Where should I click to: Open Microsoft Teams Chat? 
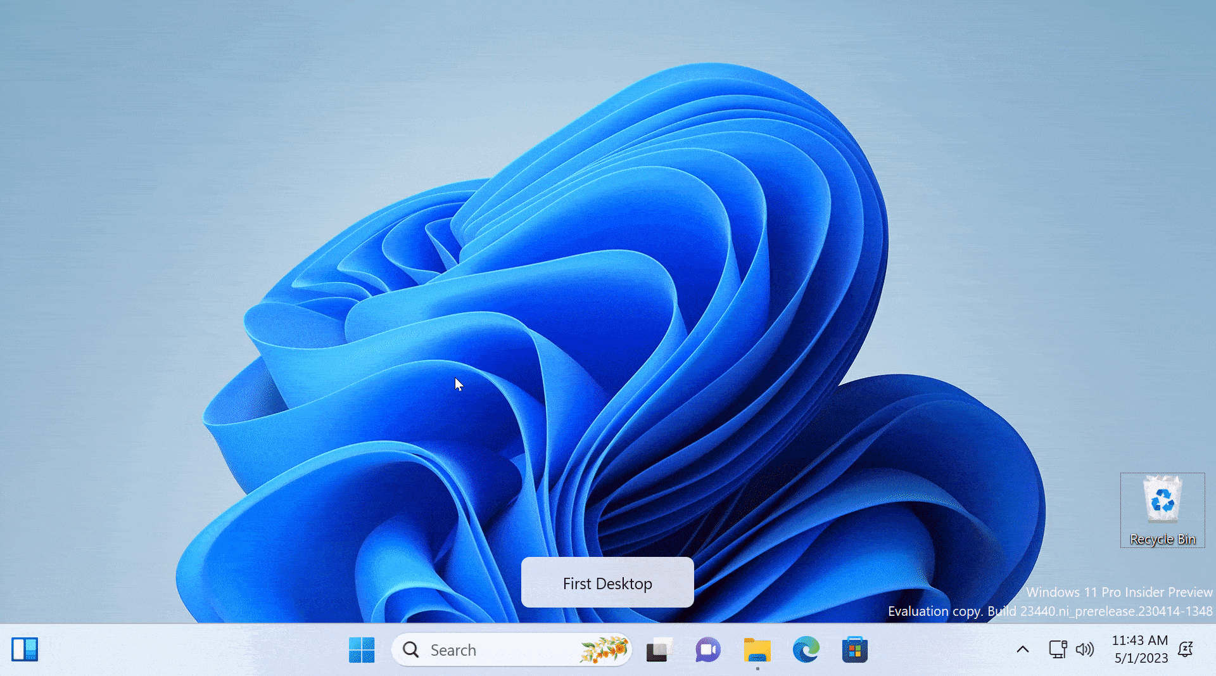(x=707, y=649)
